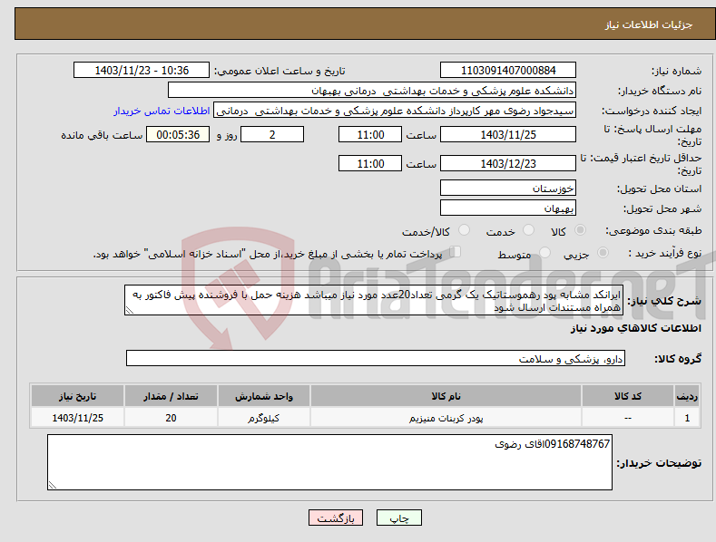Viewport: 716px width, 542px height.
Task: Click the resize handle of buyer notes area
Action: [52, 486]
